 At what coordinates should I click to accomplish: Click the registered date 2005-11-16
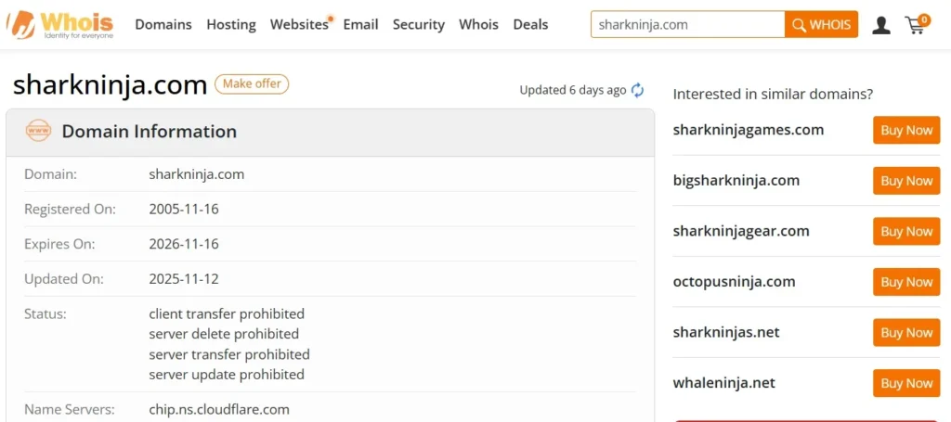coord(184,210)
